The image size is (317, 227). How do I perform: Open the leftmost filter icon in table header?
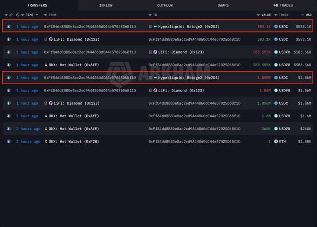tap(6, 15)
